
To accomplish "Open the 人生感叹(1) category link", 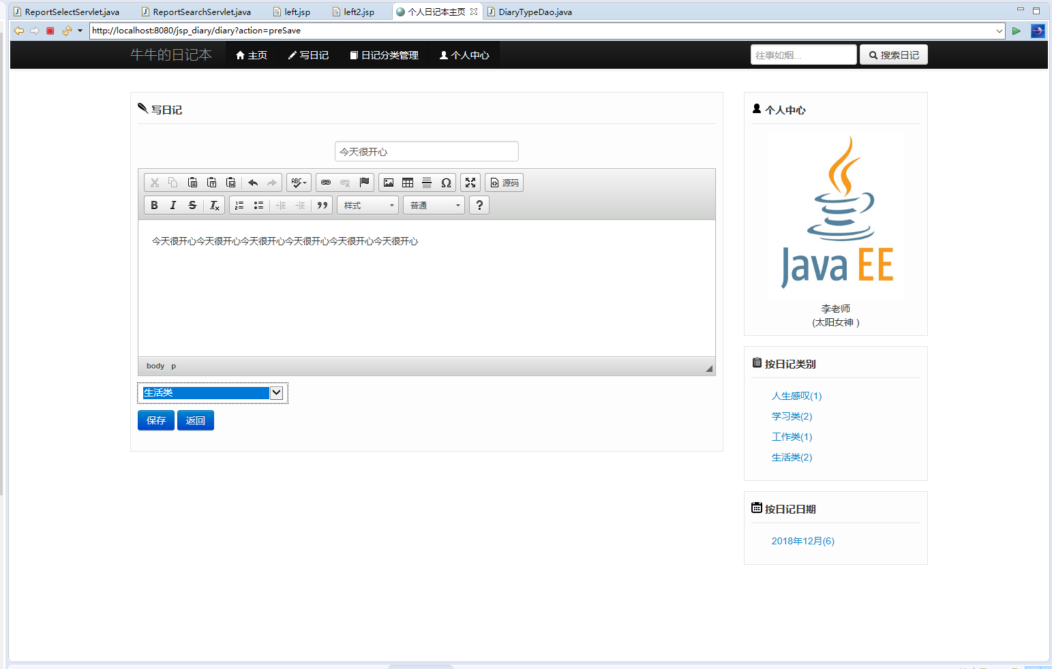I will (x=796, y=396).
